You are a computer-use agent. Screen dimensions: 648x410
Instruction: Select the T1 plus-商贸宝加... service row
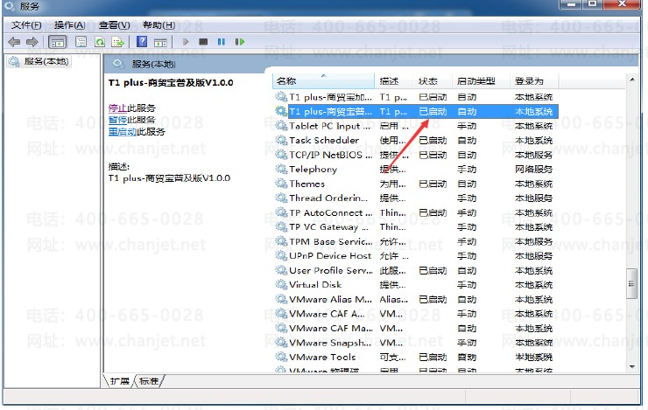415,97
